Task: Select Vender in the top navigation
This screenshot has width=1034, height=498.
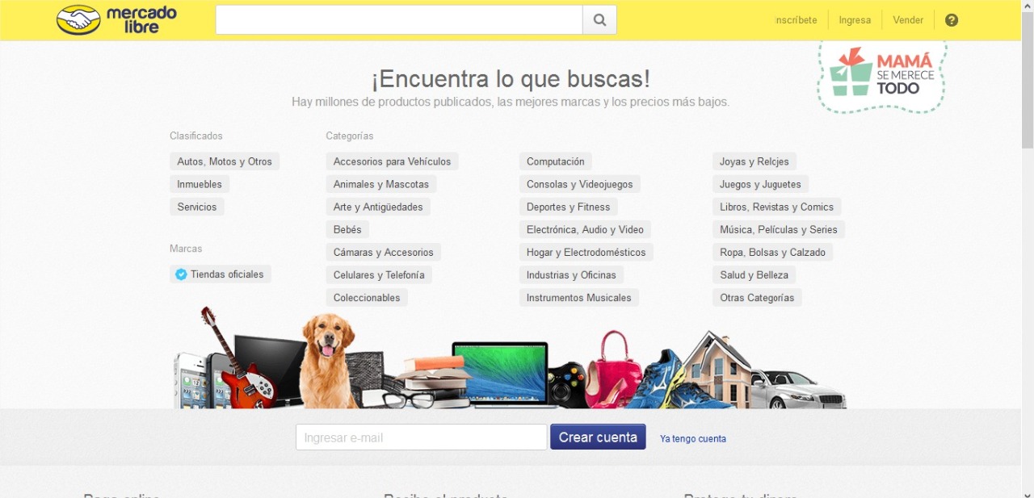Action: click(x=908, y=20)
